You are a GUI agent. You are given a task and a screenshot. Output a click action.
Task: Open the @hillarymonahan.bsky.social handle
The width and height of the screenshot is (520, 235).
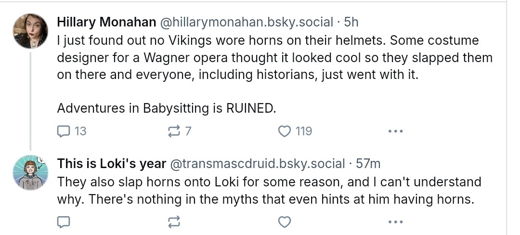coord(247,22)
